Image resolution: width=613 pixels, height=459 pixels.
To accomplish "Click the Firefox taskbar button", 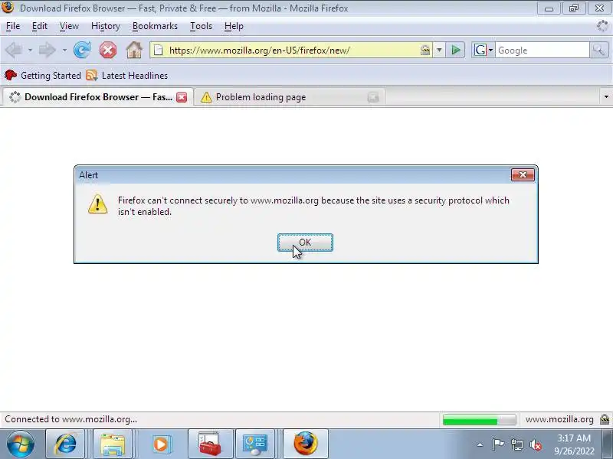I will [x=306, y=444].
